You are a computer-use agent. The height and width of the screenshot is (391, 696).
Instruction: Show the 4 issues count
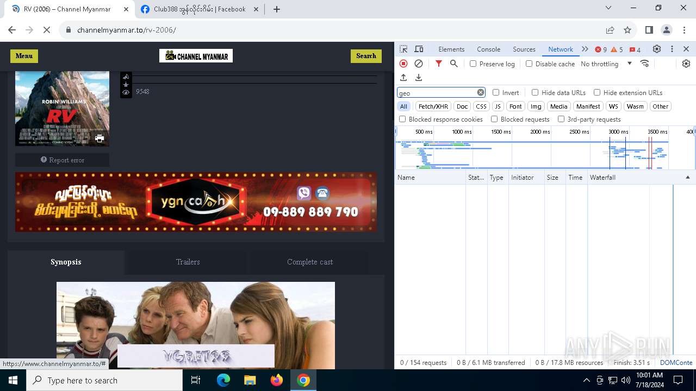coord(635,49)
